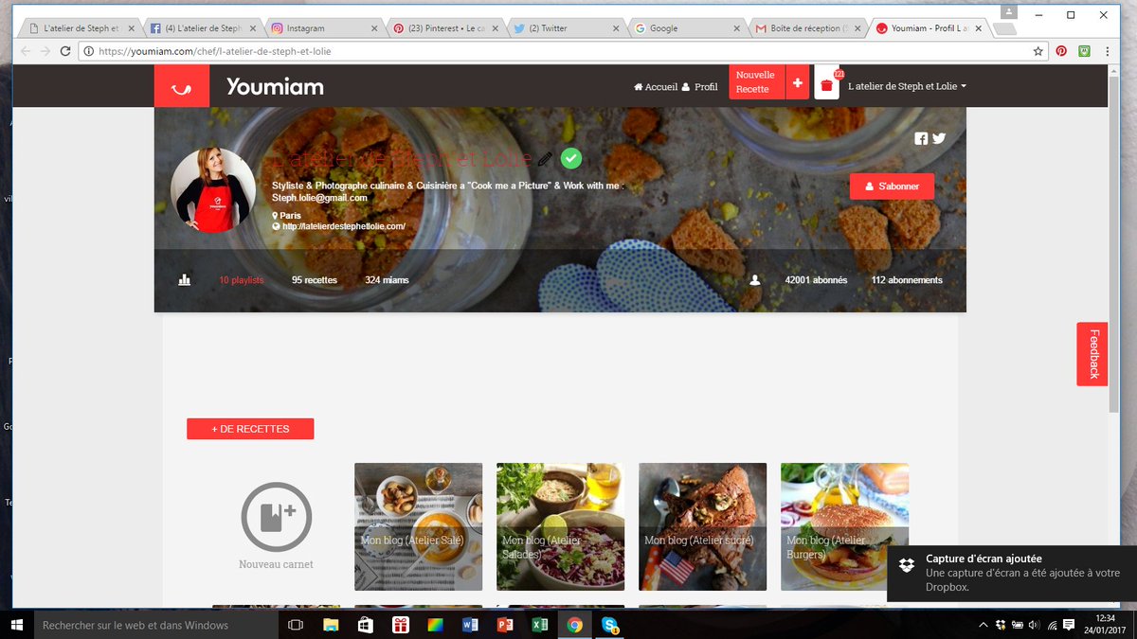Select the 95 recettes tab

[x=315, y=280]
